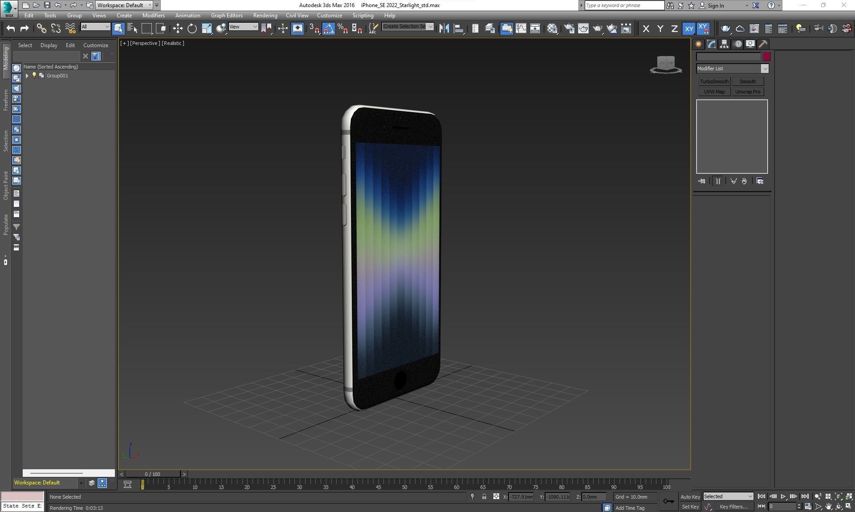Open bottom Workspace: Default dropdown
The image size is (855, 512).
tap(48, 483)
